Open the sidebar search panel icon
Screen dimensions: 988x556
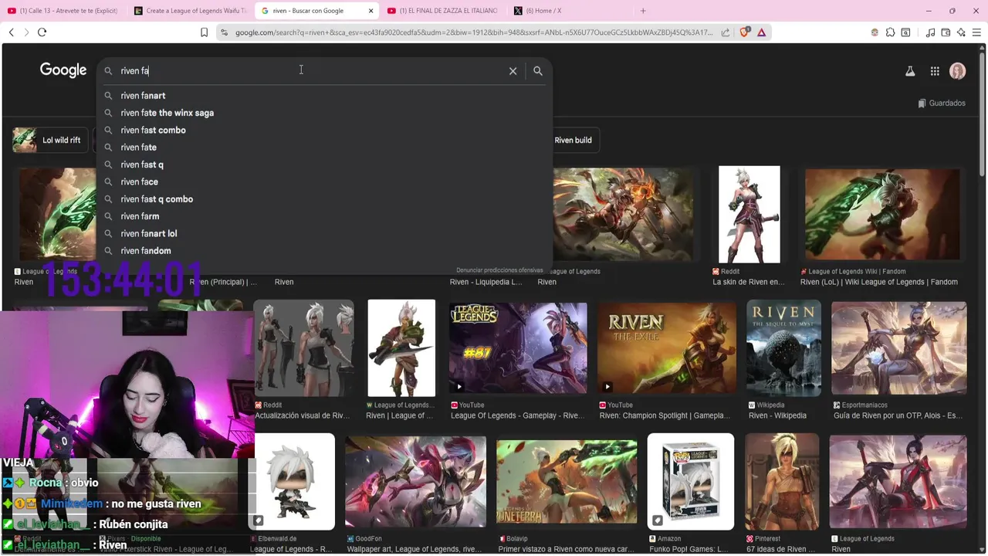[906, 32]
